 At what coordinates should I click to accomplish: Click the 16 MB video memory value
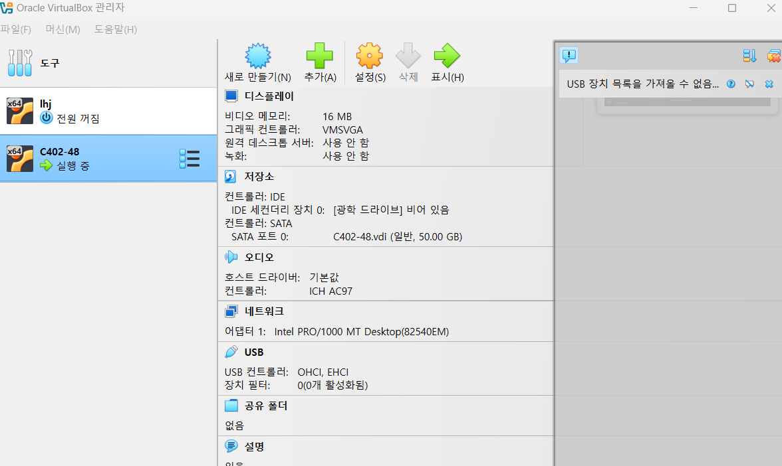coord(337,117)
